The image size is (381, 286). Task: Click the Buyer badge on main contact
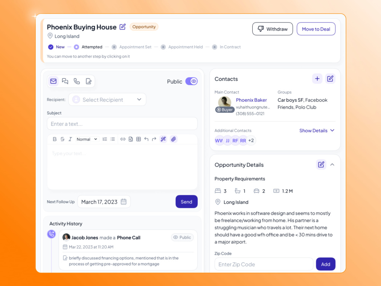(225, 110)
